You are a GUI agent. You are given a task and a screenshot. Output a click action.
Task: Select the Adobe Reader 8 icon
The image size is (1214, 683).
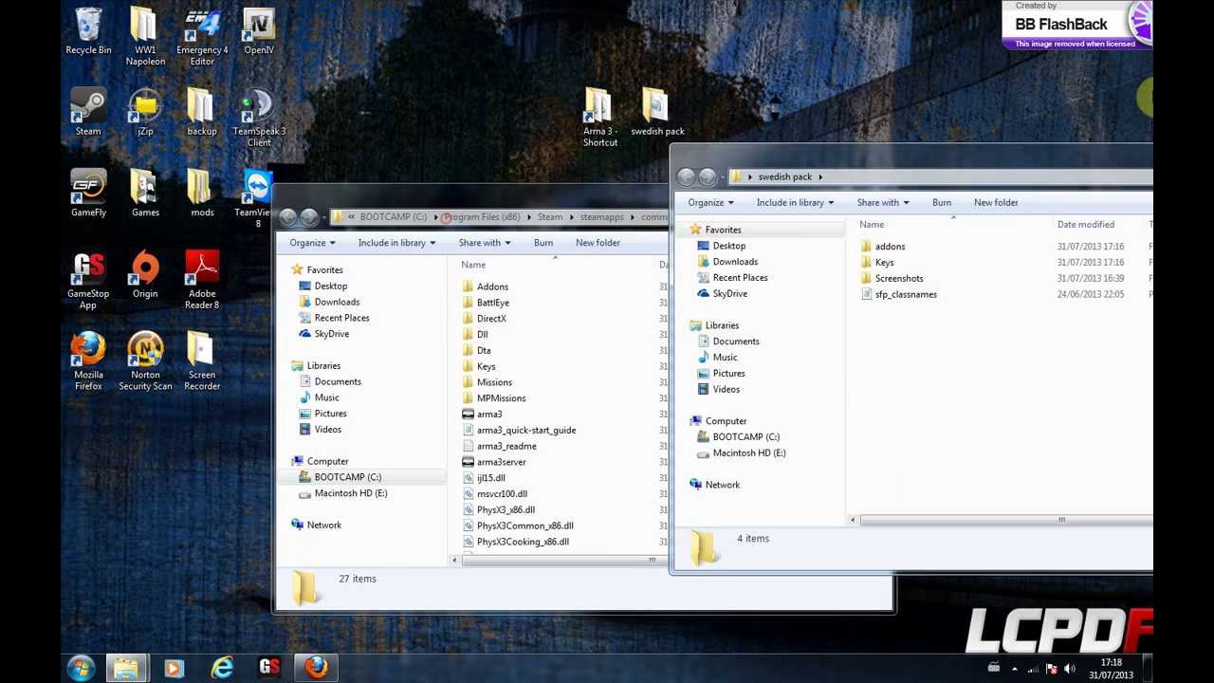tap(202, 280)
